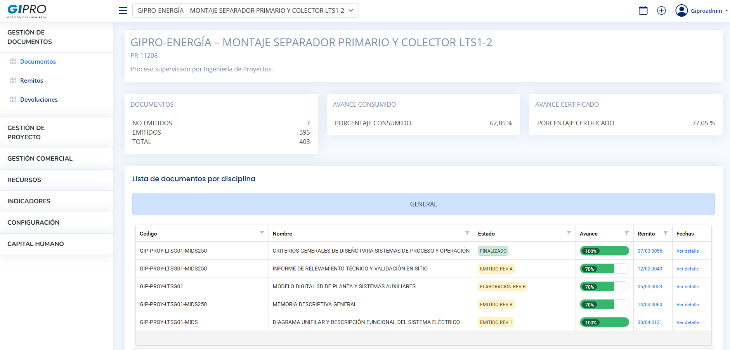Click Ver detalle for MODELO DIGITAL 3D row
Image resolution: width=730 pixels, height=350 pixels.
click(x=687, y=286)
